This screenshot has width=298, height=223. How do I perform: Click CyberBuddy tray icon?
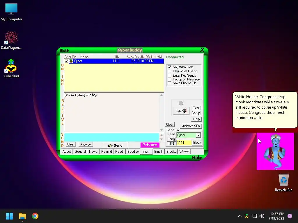coord(247,216)
